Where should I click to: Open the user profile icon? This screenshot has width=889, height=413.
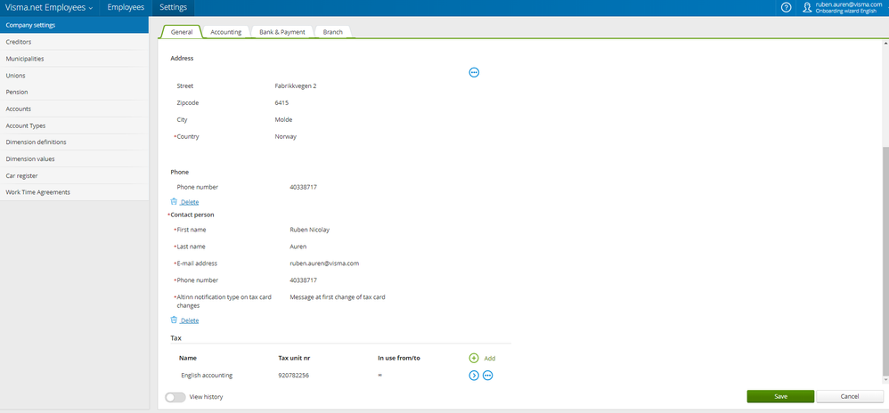(807, 7)
